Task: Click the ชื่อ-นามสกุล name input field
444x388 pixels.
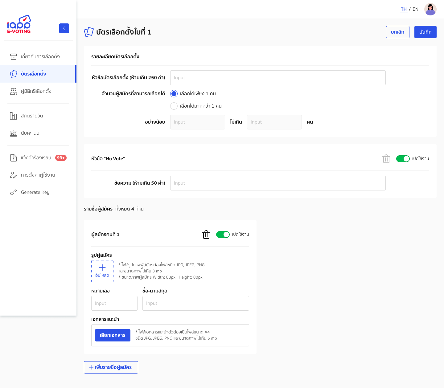Action: pos(196,303)
